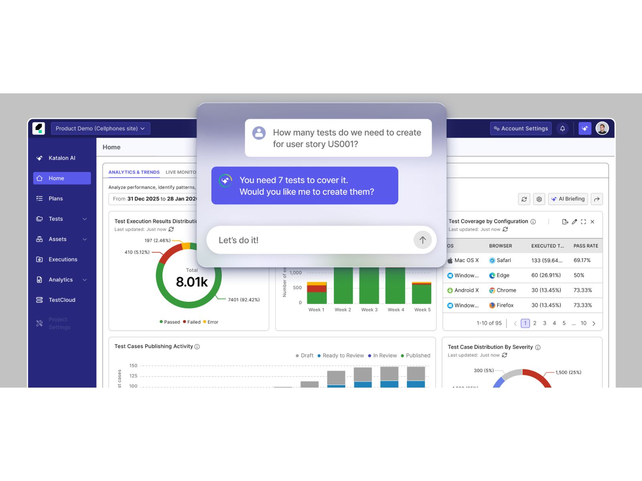Image resolution: width=642 pixels, height=481 pixels.
Task: Expand Test Coverage widget to fullscreen
Action: pos(583,222)
